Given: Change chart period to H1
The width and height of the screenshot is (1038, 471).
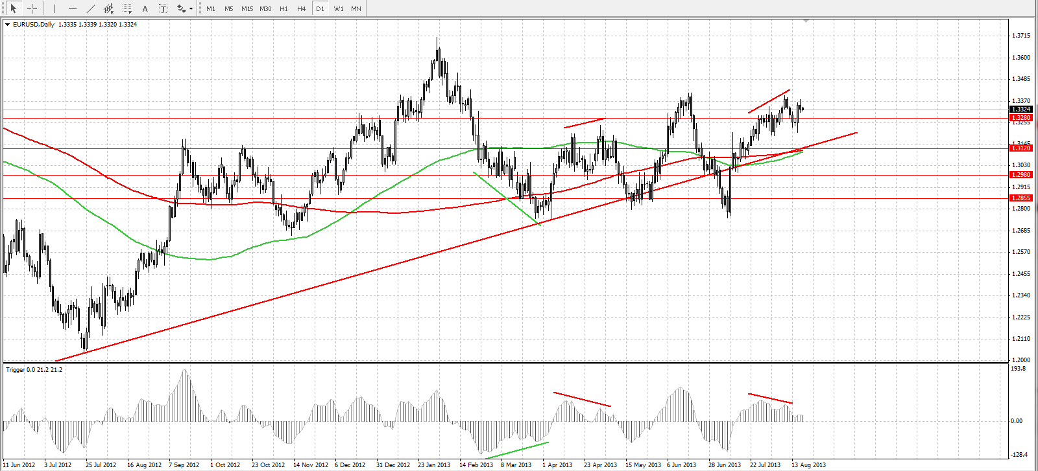Looking at the screenshot, I should pos(284,8).
